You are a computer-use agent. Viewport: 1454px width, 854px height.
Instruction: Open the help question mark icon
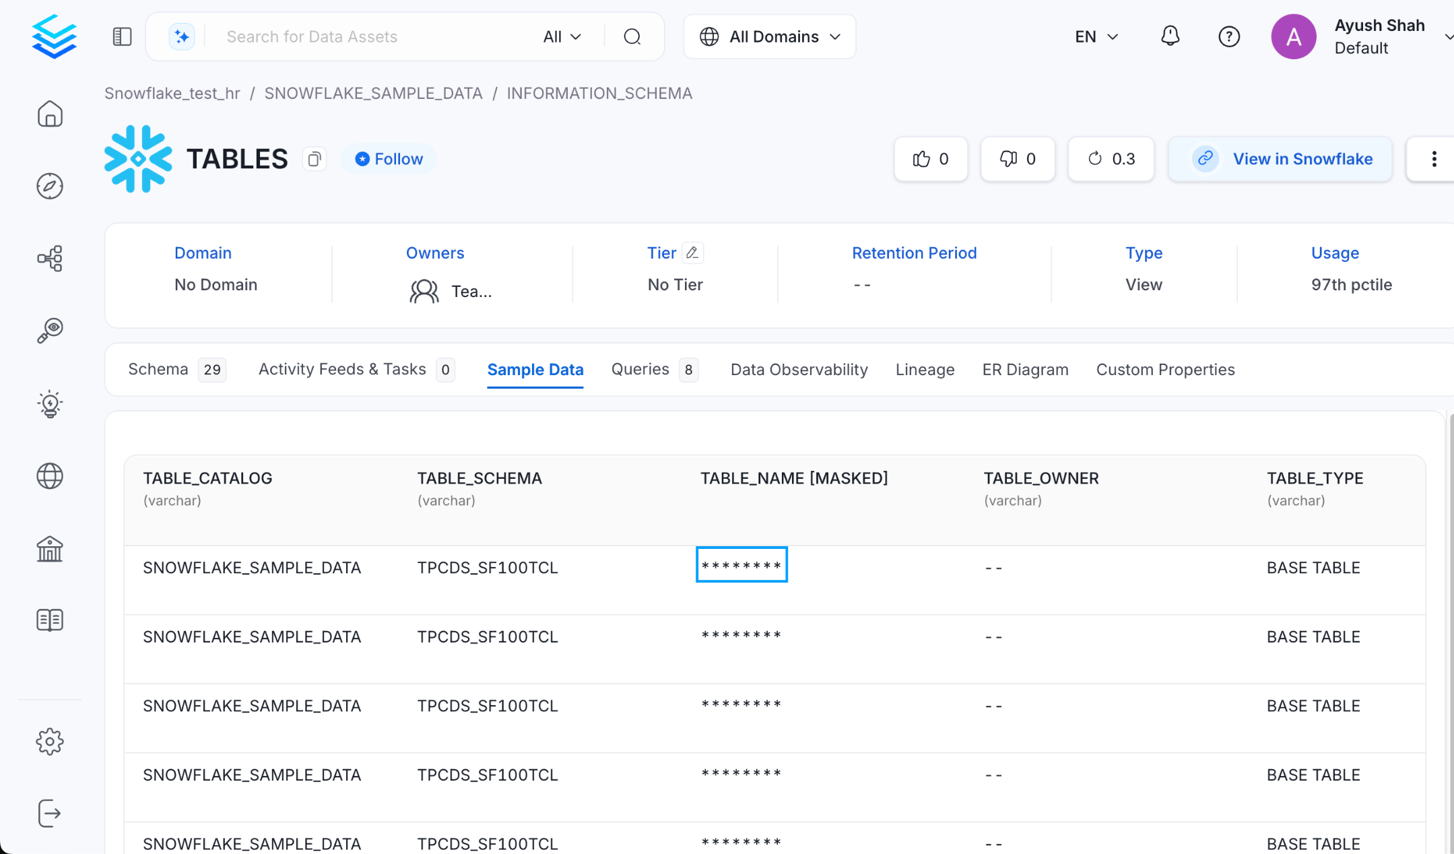coord(1228,36)
